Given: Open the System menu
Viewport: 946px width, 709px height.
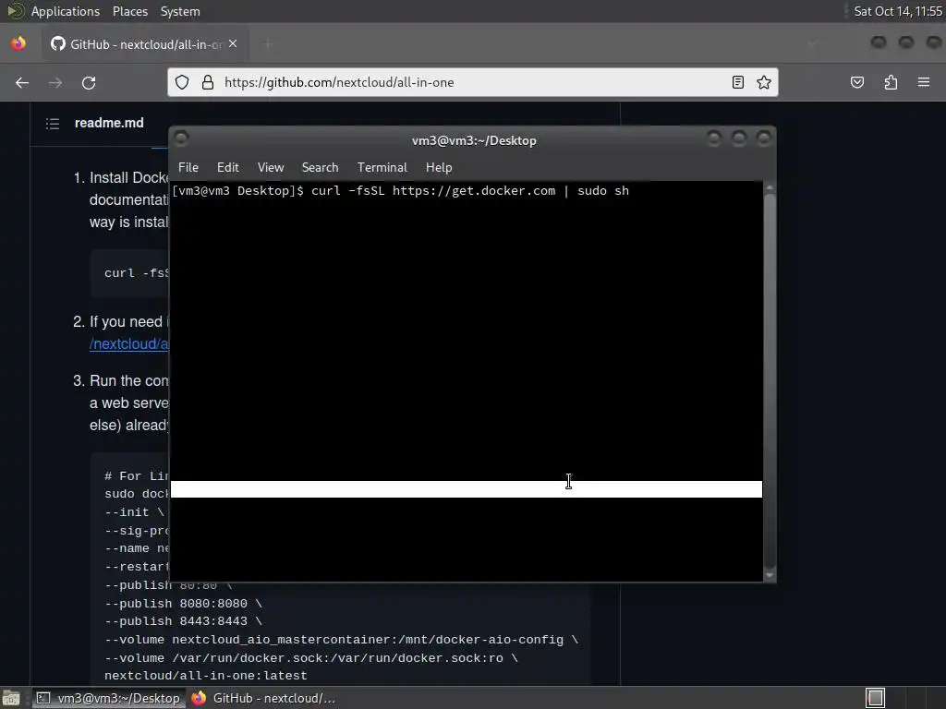Looking at the screenshot, I should click(x=180, y=11).
